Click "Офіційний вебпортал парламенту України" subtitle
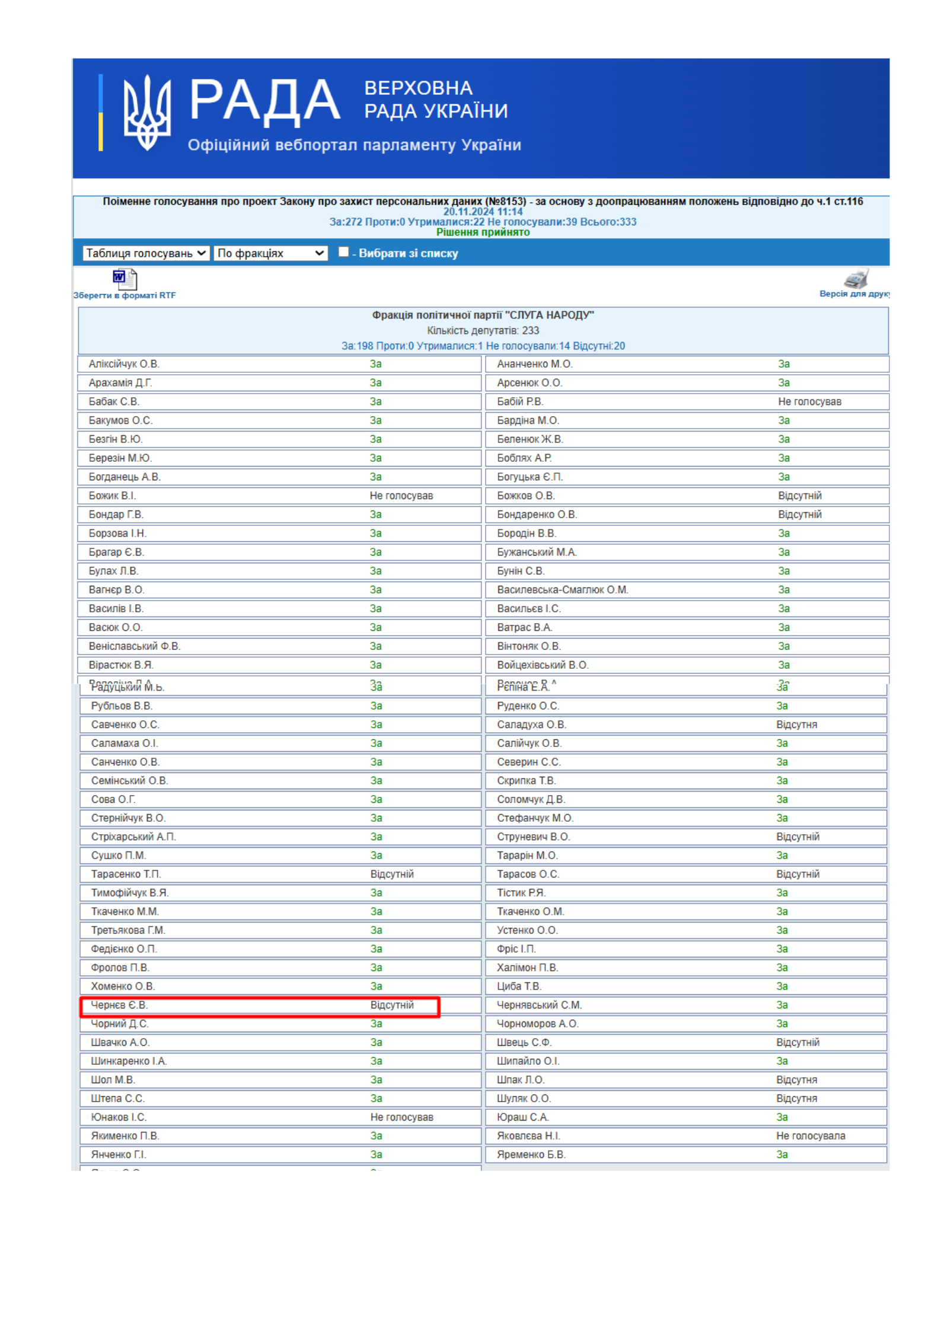Screen dimensions: 941x1331 354,145
